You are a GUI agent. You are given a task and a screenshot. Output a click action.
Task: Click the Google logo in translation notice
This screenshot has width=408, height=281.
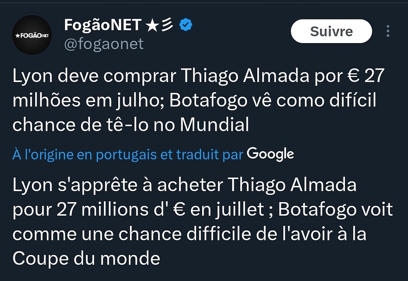(270, 154)
